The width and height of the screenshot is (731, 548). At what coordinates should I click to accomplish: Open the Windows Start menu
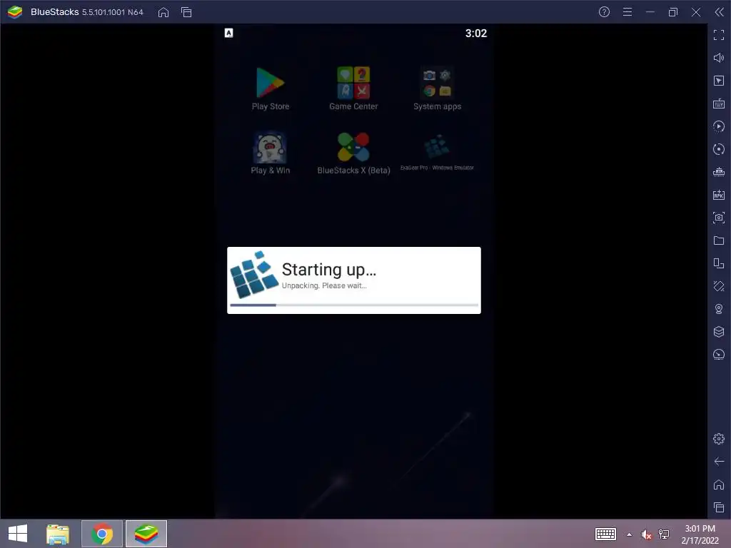[18, 534]
